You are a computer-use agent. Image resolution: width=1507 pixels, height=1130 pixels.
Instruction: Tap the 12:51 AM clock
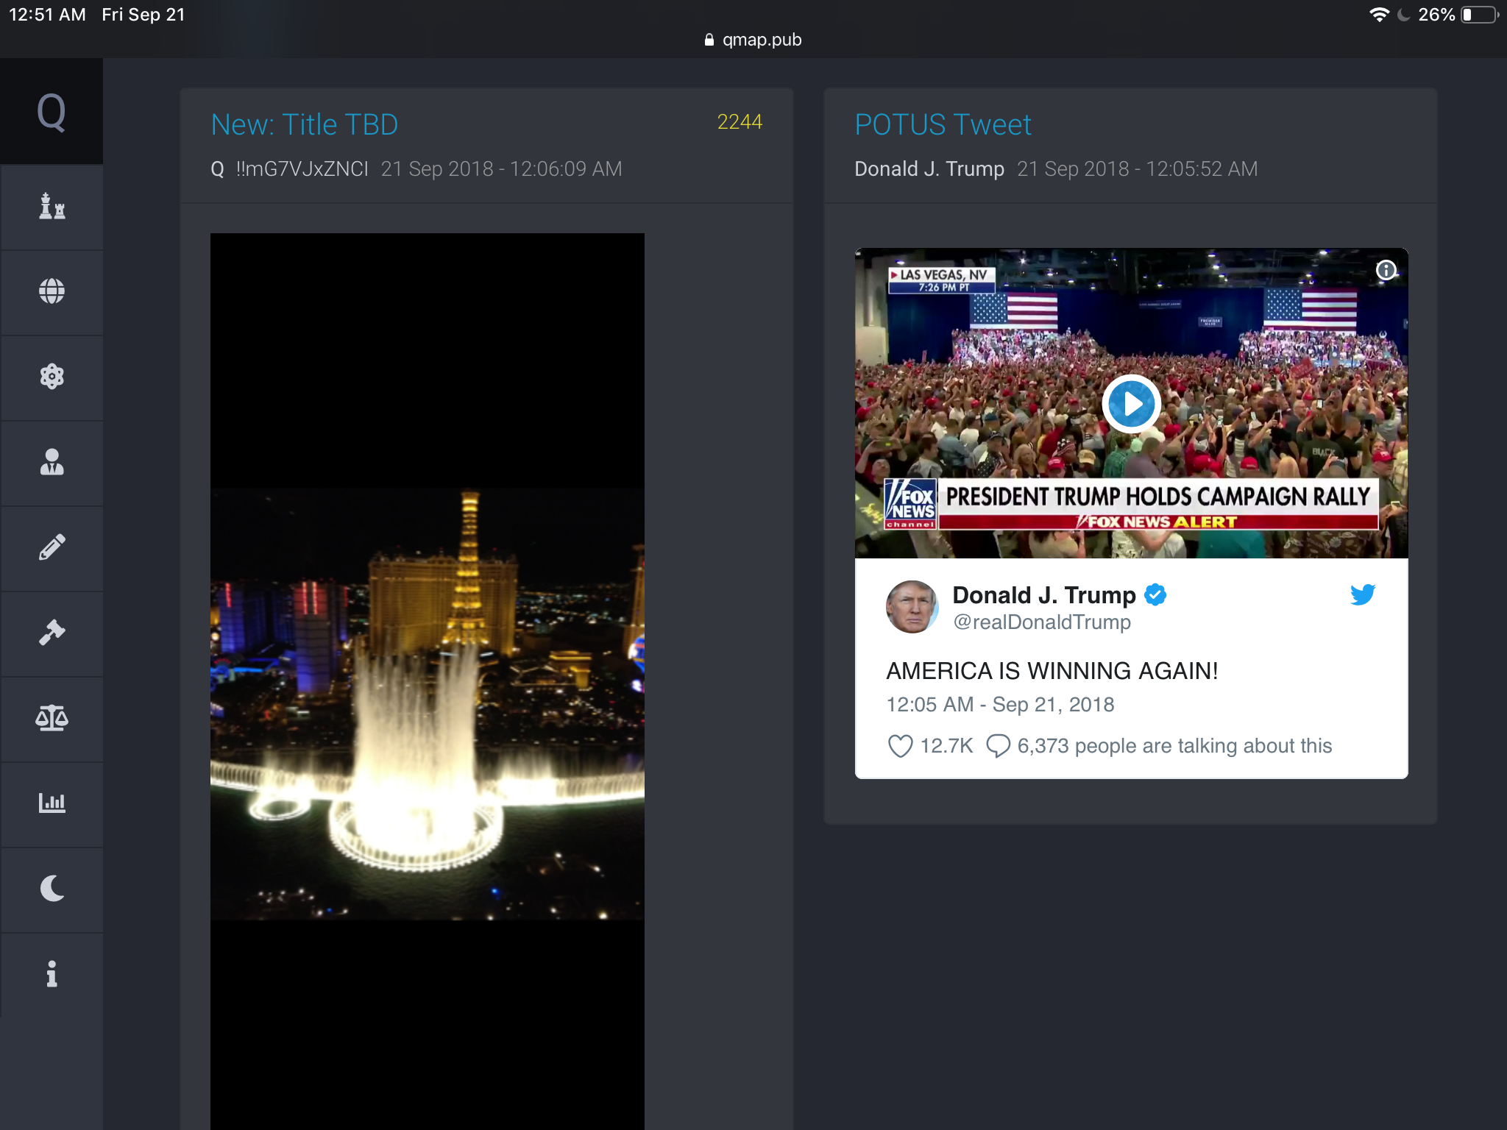point(47,15)
